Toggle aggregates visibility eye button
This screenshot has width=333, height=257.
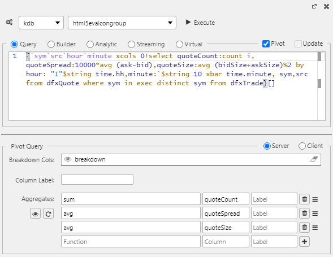click(35, 214)
